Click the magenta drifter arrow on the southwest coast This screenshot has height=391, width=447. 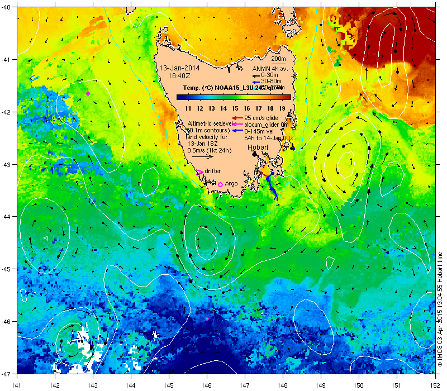[199, 172]
